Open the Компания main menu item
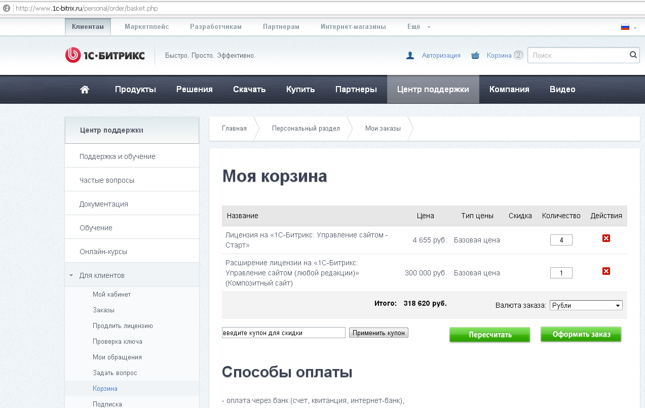The width and height of the screenshot is (645, 408). click(509, 90)
